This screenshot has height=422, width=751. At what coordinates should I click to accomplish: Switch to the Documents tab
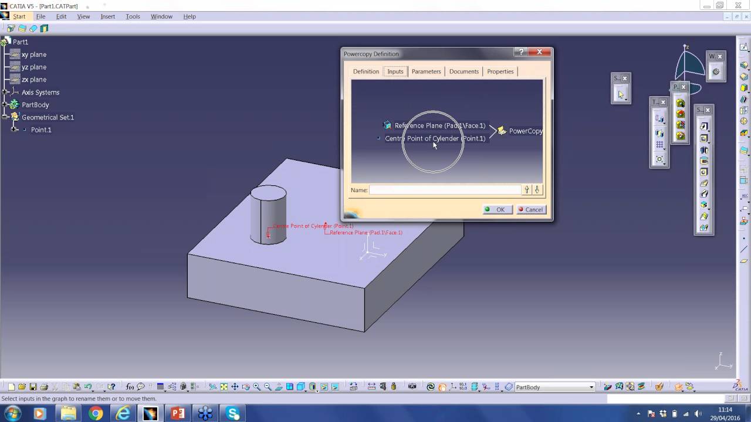[x=464, y=72]
